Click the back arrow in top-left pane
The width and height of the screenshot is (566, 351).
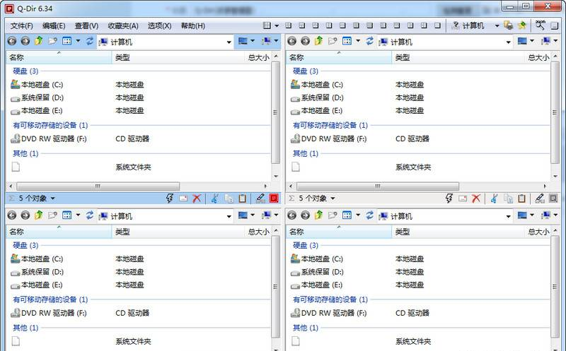[x=11, y=42]
